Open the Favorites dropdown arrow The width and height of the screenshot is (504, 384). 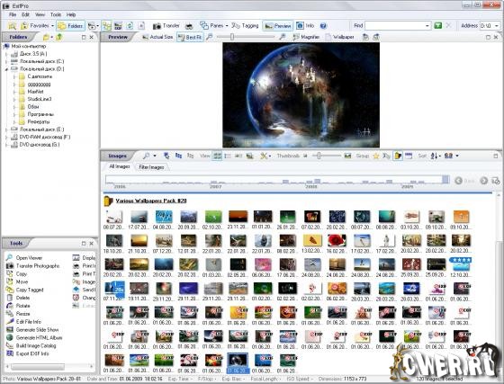pos(52,26)
